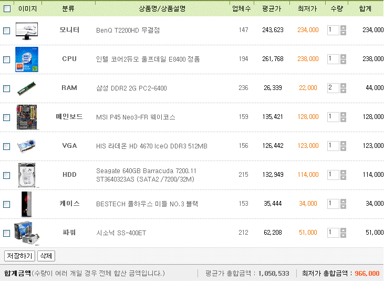
Task: Decrease CPU quantity with down arrow
Action: [x=344, y=62]
